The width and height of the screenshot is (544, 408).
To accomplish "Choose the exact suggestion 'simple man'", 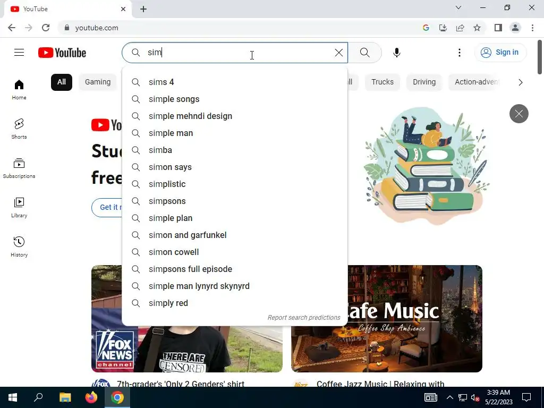I will 234,133.
